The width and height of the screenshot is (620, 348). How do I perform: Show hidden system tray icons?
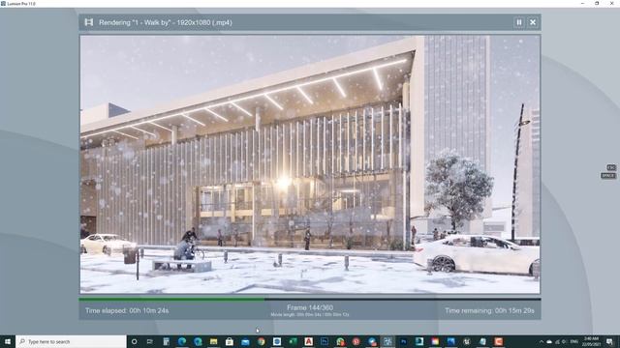tap(542, 341)
